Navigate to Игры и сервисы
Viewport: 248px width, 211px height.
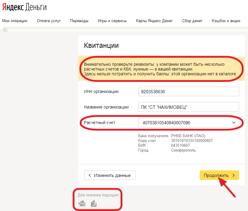tap(112, 21)
